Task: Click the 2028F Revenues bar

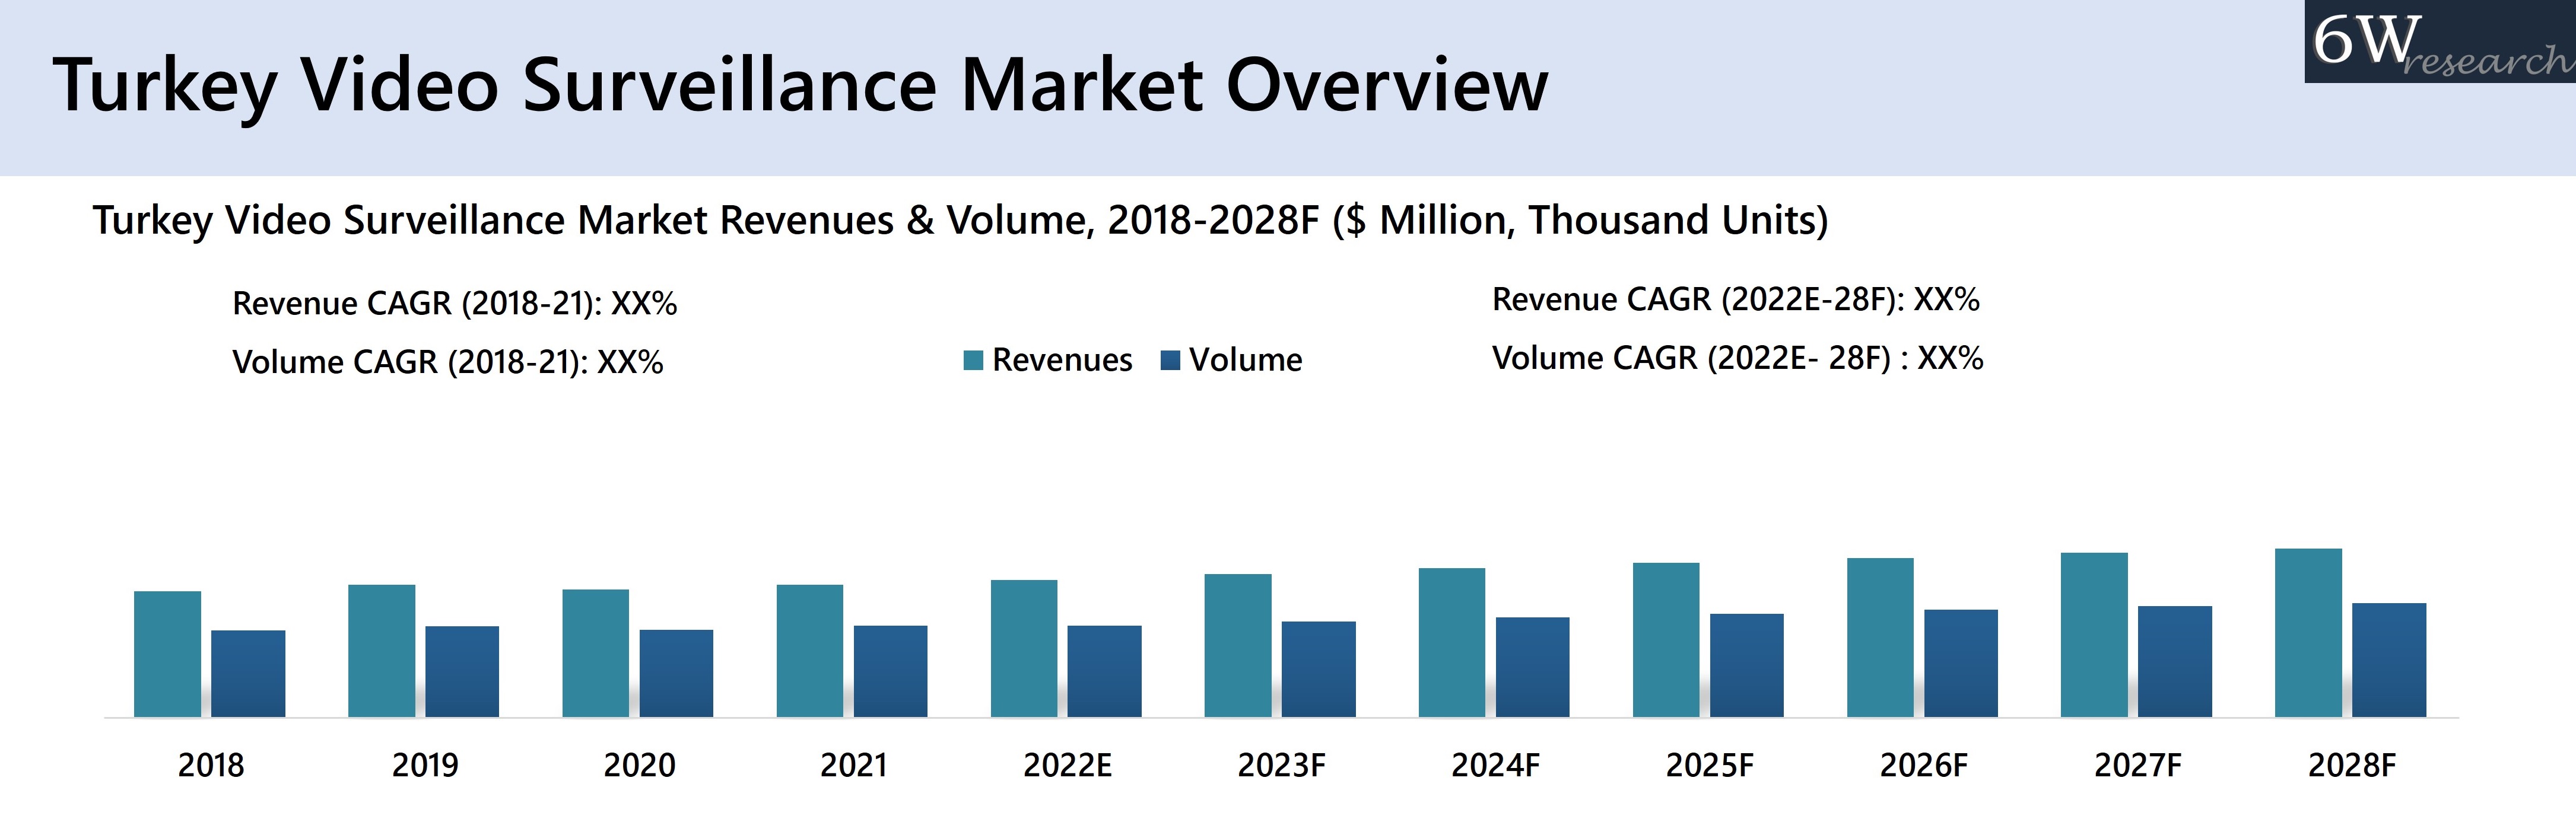Action: (x=2308, y=633)
